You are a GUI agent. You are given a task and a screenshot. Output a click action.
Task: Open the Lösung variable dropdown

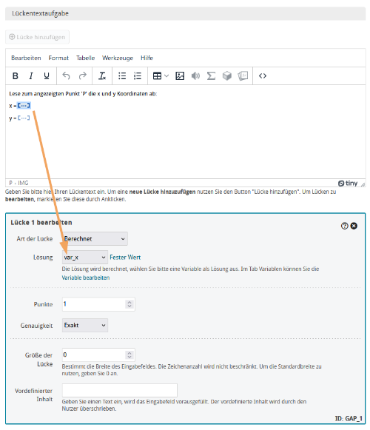(x=85, y=258)
